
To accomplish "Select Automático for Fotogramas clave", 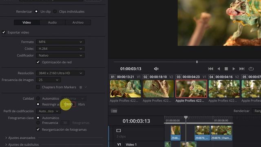I will (38, 118).
